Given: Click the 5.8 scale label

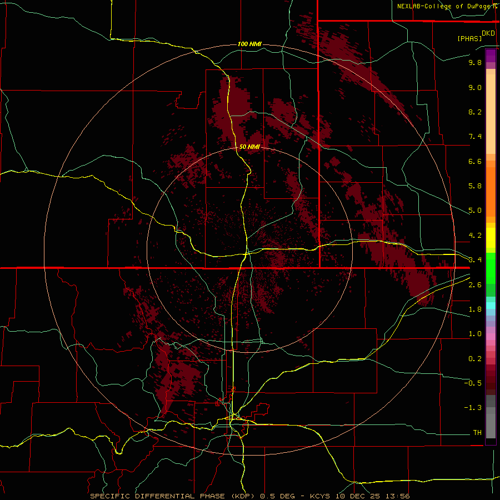Looking at the screenshot, I should 475,186.
